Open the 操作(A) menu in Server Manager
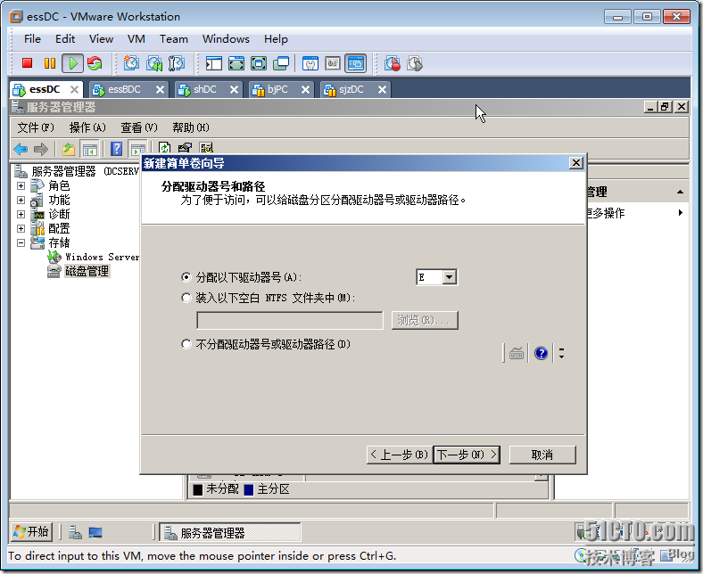The image size is (703, 574). (x=87, y=127)
